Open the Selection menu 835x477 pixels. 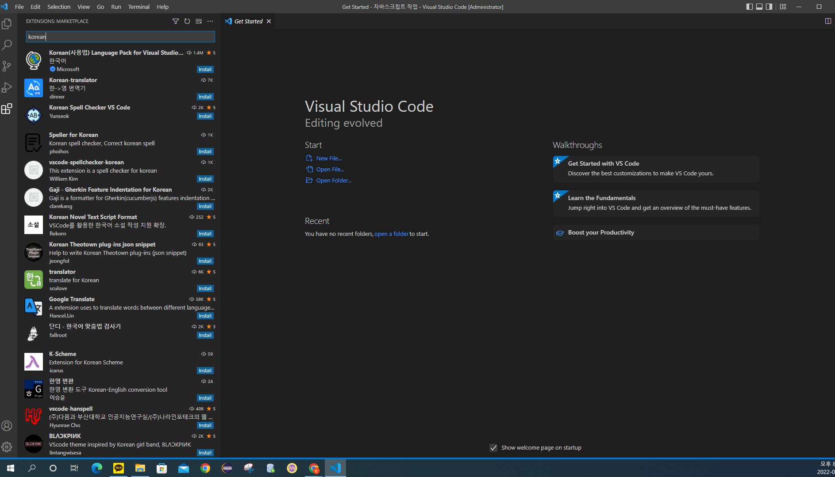pyautogui.click(x=59, y=7)
